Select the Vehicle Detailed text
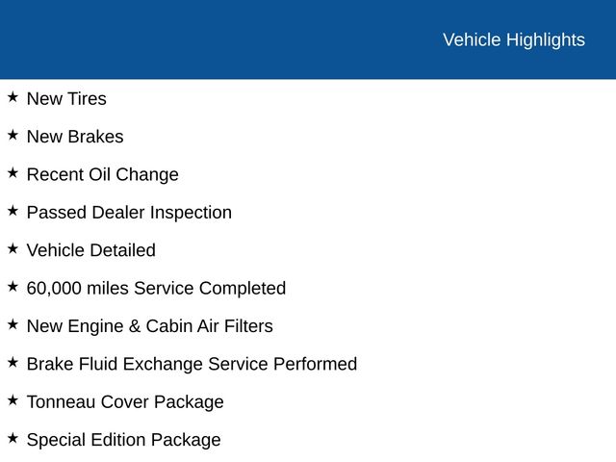 click(91, 250)
